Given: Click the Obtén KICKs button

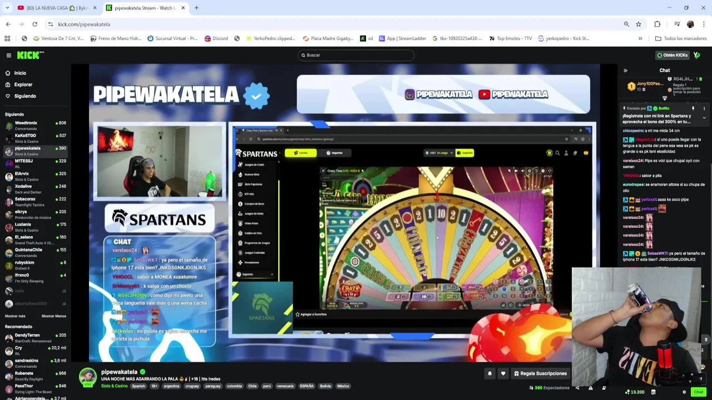Looking at the screenshot, I should coord(672,55).
